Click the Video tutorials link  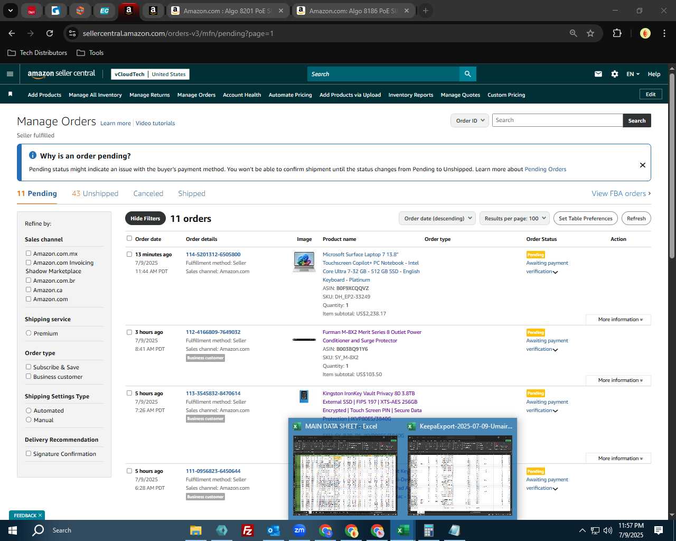click(x=155, y=123)
